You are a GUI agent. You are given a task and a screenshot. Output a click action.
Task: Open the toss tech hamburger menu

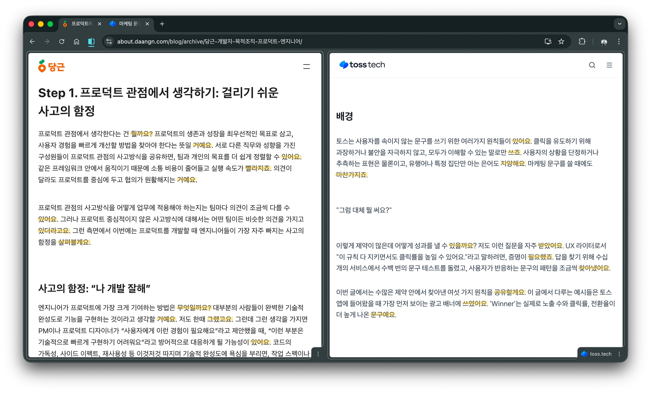coord(609,65)
